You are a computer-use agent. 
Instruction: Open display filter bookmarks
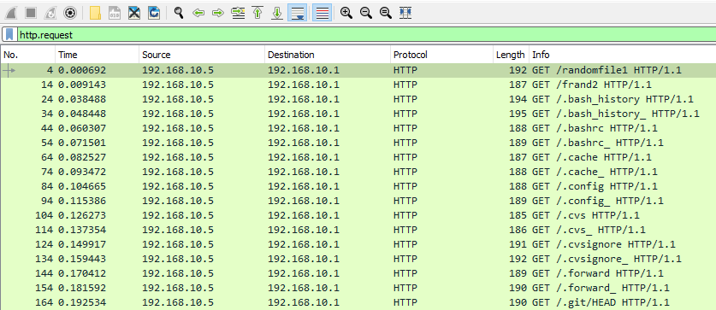pos(9,35)
